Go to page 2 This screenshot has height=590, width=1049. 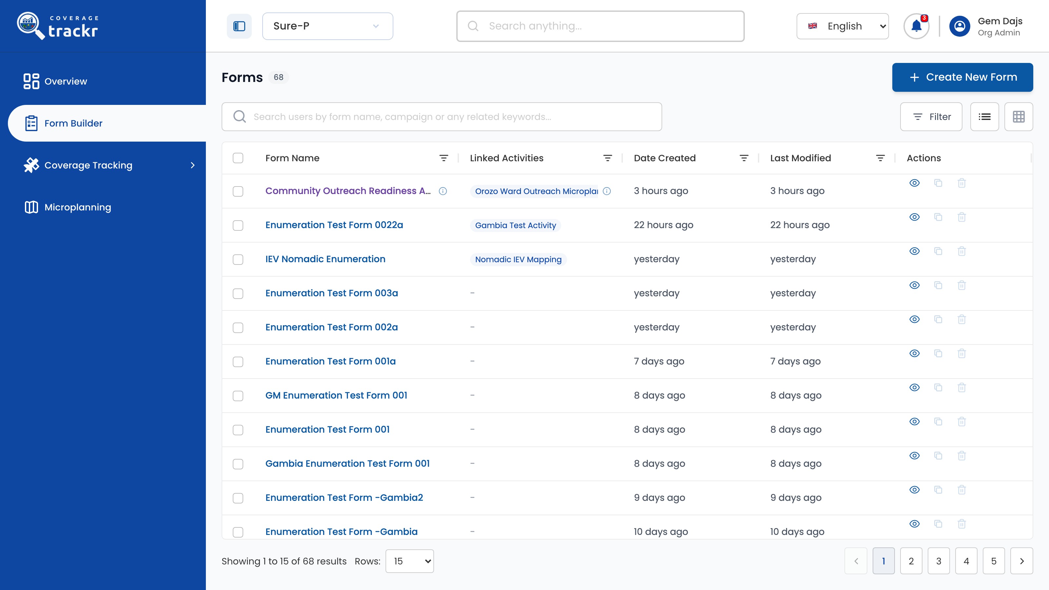pyautogui.click(x=911, y=561)
